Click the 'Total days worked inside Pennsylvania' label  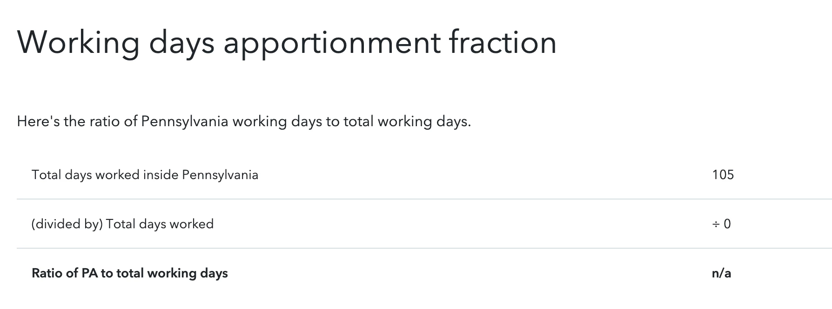click(x=145, y=175)
